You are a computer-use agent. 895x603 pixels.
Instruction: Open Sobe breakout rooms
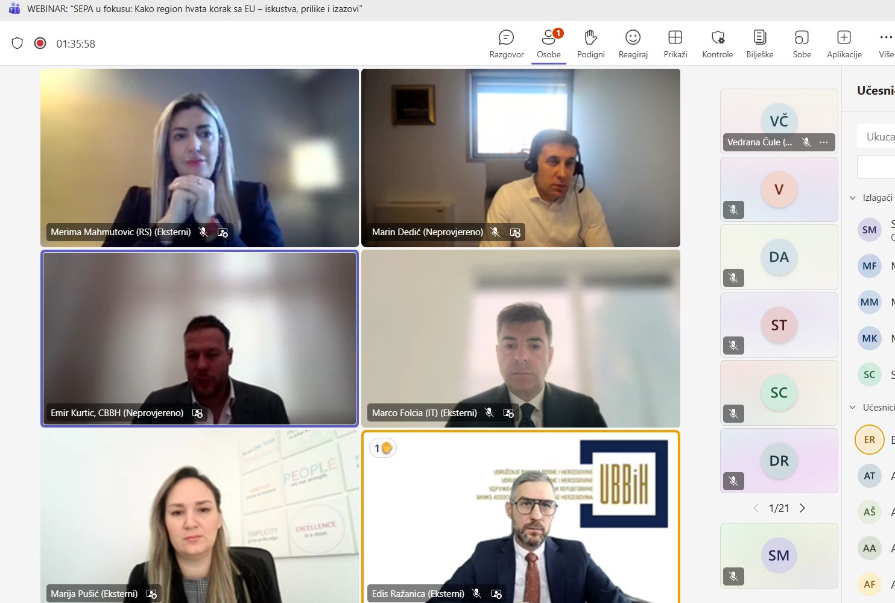click(x=802, y=45)
